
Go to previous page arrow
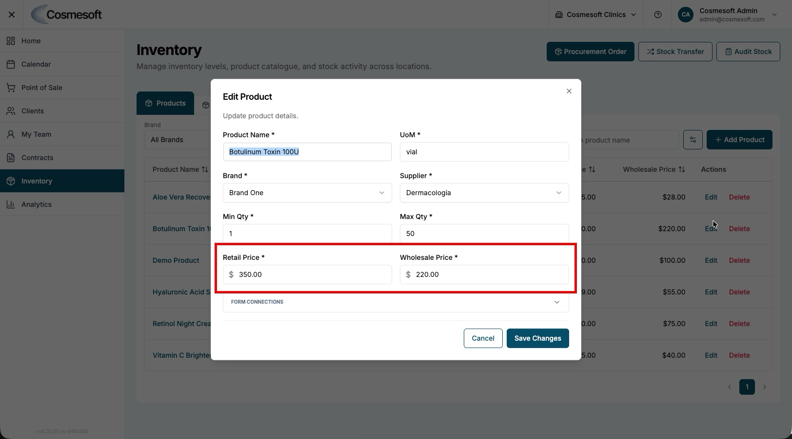click(x=730, y=387)
